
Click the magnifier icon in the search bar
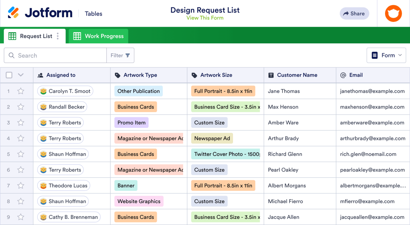(12, 55)
